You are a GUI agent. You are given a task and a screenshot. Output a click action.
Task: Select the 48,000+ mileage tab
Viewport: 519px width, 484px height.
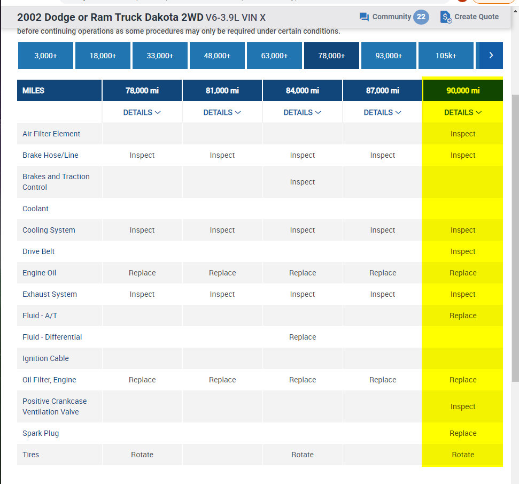217,56
